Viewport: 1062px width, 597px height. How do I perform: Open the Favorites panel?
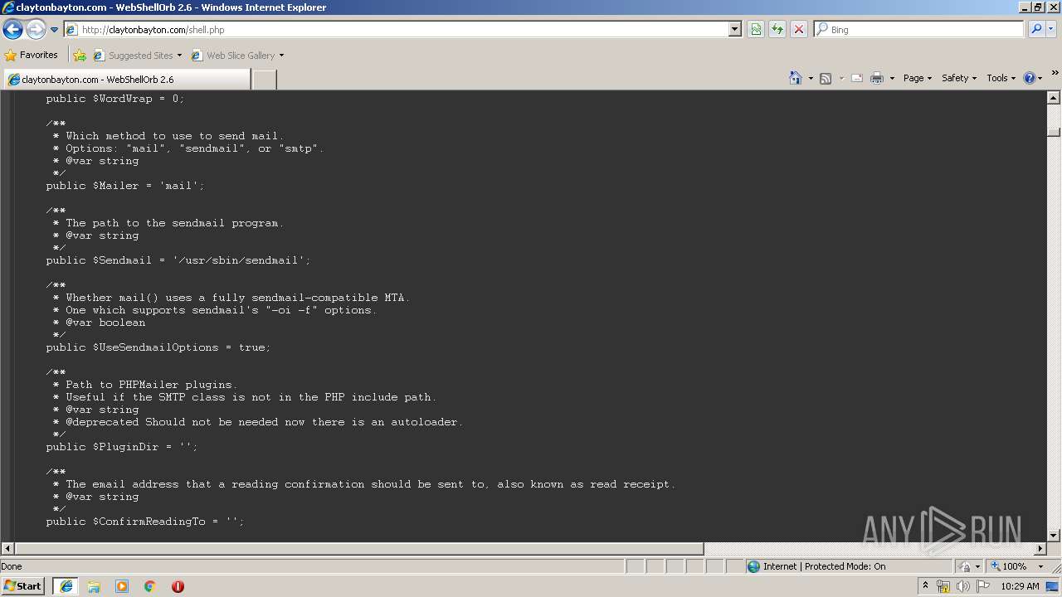tap(31, 56)
